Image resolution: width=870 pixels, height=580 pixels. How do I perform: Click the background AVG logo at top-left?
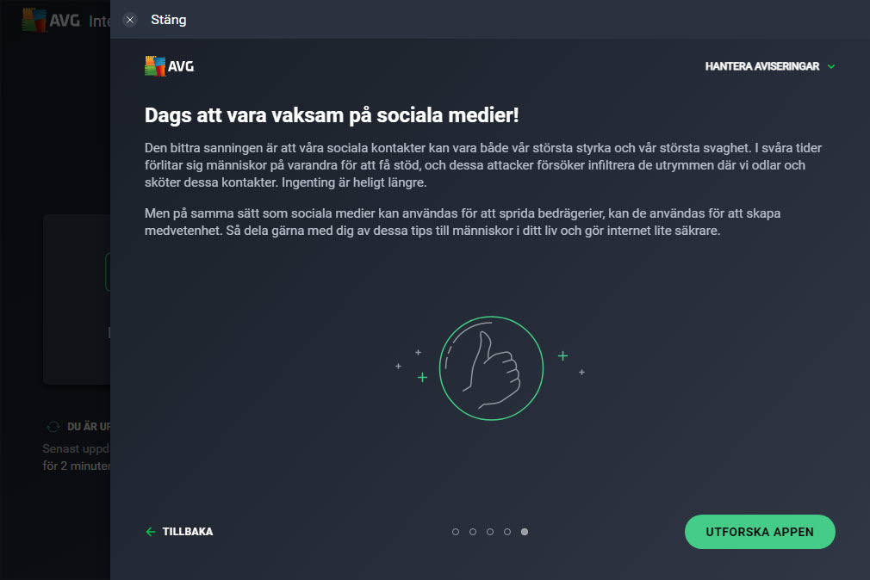51,21
